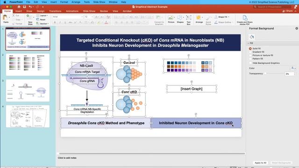The height and width of the screenshot is (168, 299).
Task: Select slide 4 sketch thumbnail
Action: 28,116
